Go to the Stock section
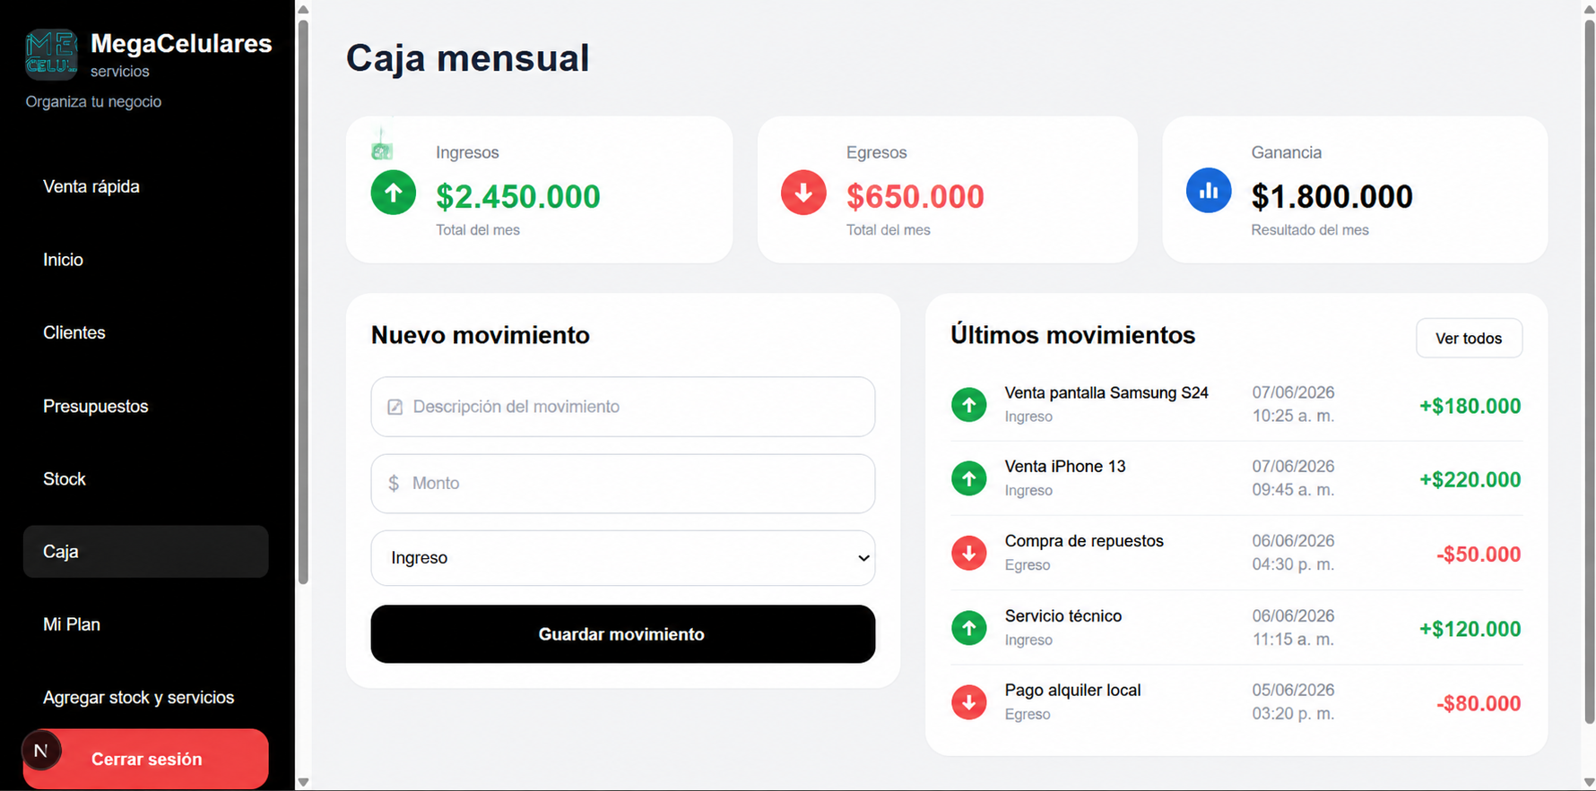 click(65, 479)
